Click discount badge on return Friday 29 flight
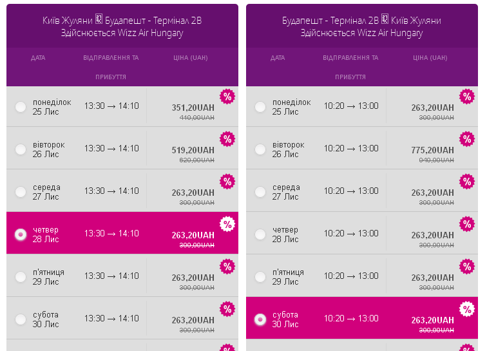Screen dimensions: 487x351 point(466,267)
